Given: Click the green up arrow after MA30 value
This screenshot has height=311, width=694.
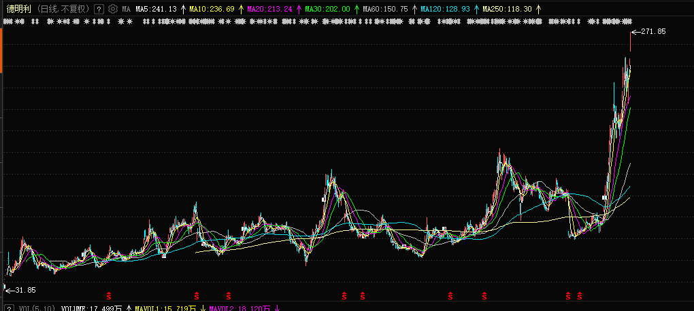Looking at the screenshot, I should 357,10.
